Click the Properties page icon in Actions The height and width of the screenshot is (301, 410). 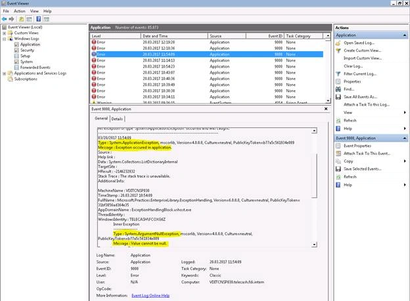pyautogui.click(x=338, y=81)
